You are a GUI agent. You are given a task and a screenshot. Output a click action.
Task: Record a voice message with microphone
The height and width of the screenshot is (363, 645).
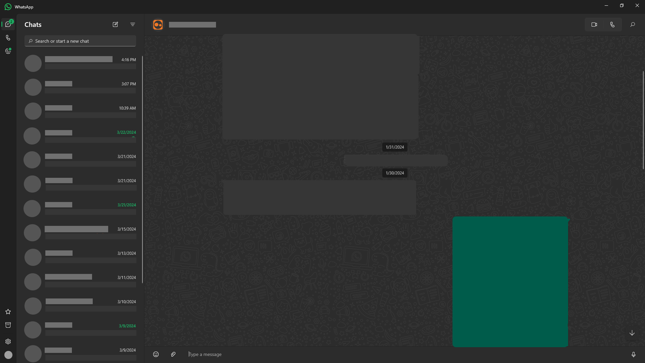(633, 354)
